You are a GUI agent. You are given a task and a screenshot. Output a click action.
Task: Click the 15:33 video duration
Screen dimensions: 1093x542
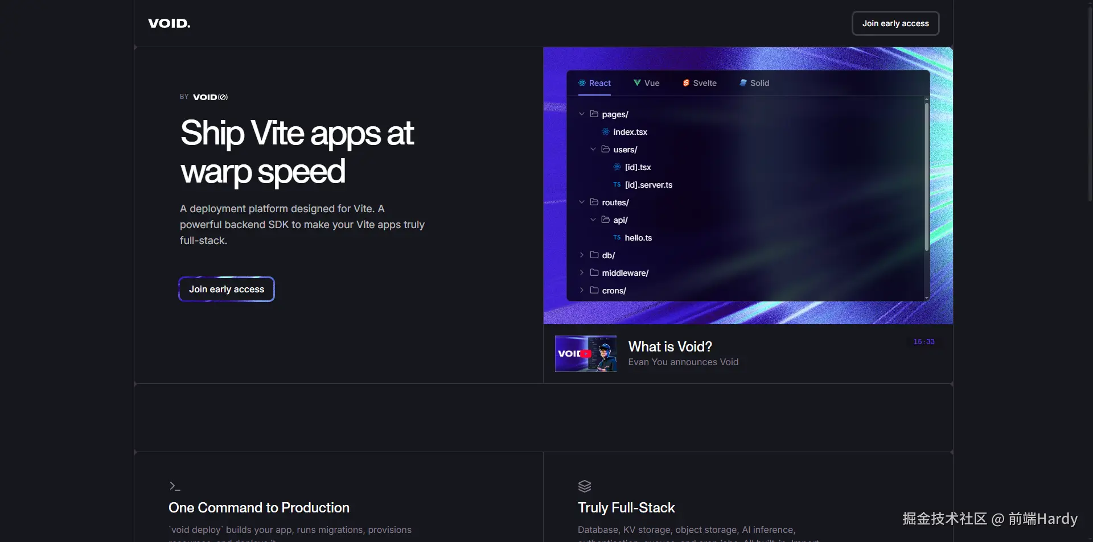[x=924, y=342]
